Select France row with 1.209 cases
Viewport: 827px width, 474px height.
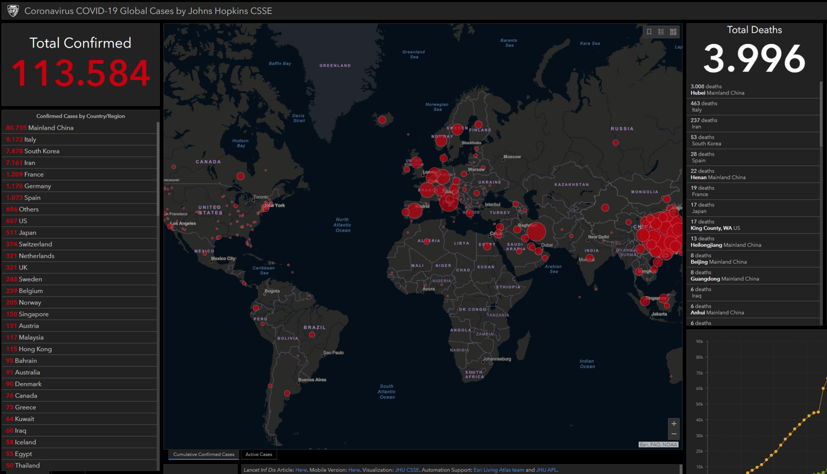coord(79,174)
